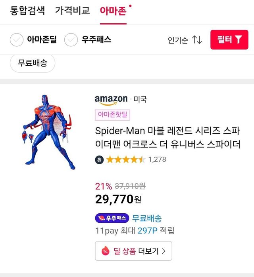The width and height of the screenshot is (254, 277).
Task: Toggle the 아마존딜 checkbox
Action: pyautogui.click(x=17, y=40)
